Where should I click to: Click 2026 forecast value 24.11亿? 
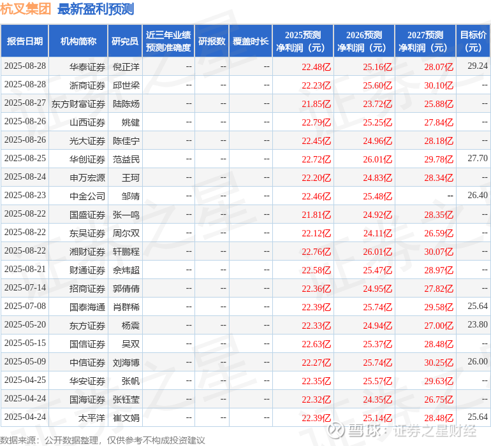click(x=377, y=233)
